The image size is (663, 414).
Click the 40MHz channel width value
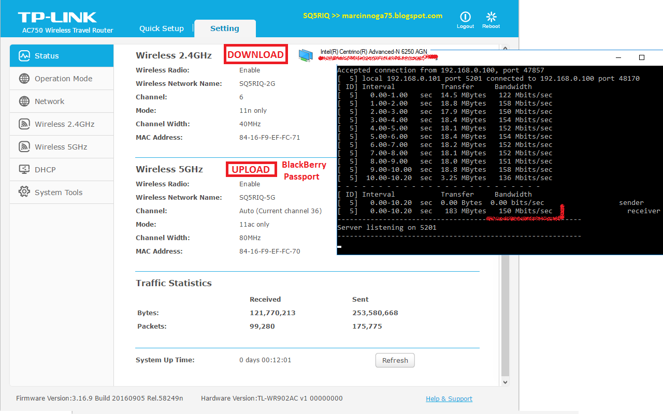coord(250,124)
